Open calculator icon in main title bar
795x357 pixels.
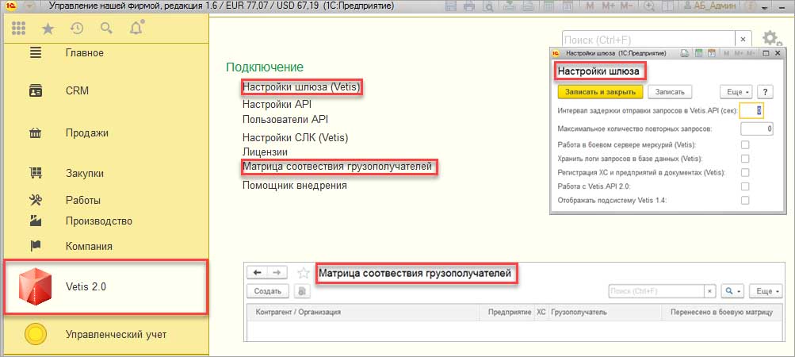tap(549, 6)
